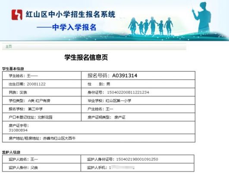Click birth date value 20081122

(x=36, y=84)
